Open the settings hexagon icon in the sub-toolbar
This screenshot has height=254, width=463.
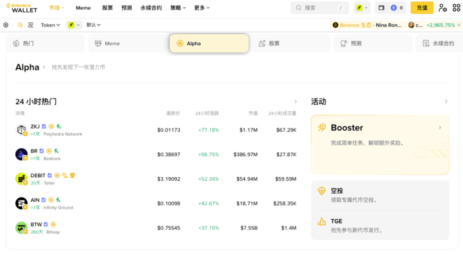[x=6, y=25]
